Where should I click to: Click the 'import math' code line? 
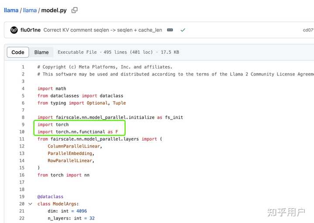tap(52, 89)
